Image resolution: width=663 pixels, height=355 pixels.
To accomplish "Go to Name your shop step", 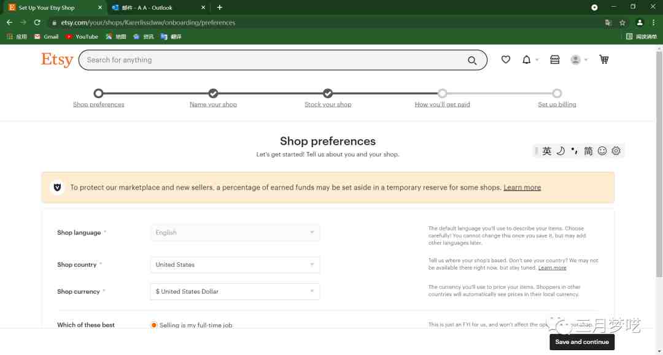I will tap(213, 105).
